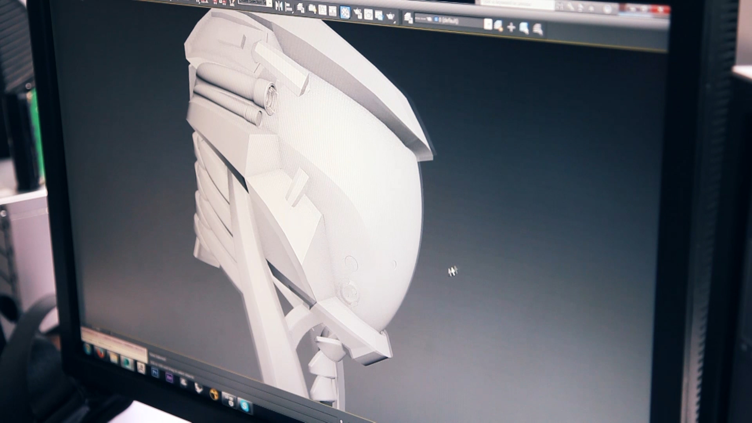Open the Rendered Frame Window icon
The width and height of the screenshot is (752, 423).
368,14
